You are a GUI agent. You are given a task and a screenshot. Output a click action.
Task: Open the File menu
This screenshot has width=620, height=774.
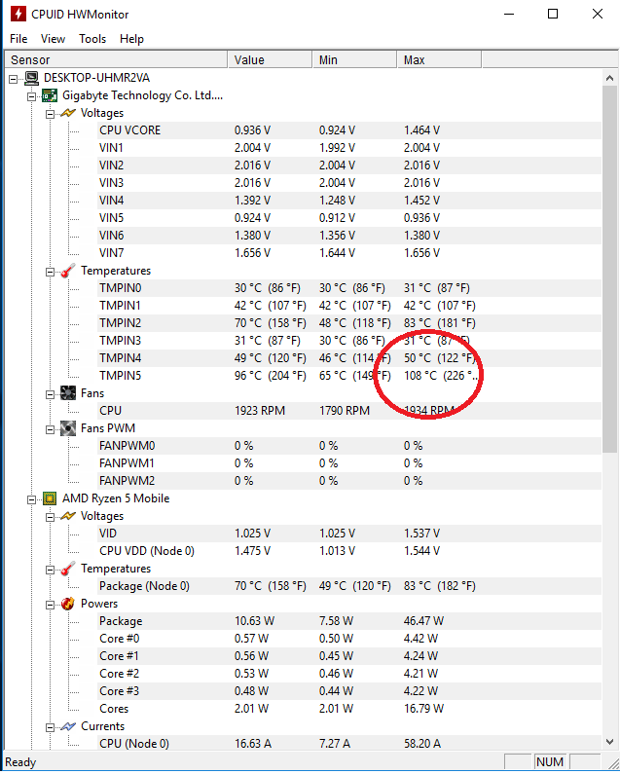click(18, 39)
